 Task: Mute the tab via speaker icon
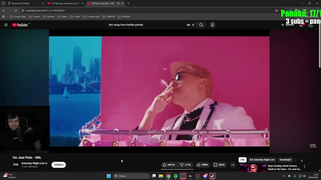click(118, 3)
